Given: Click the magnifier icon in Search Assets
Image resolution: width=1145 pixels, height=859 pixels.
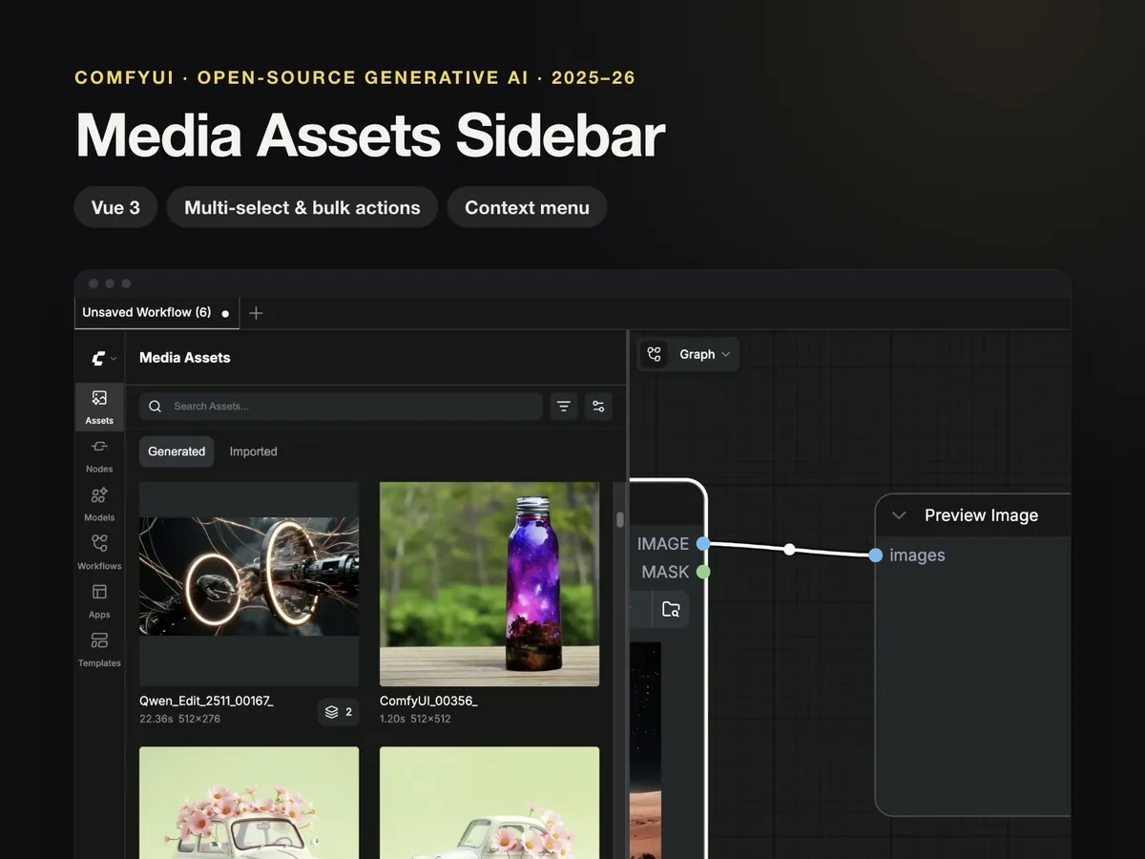Looking at the screenshot, I should tap(156, 407).
